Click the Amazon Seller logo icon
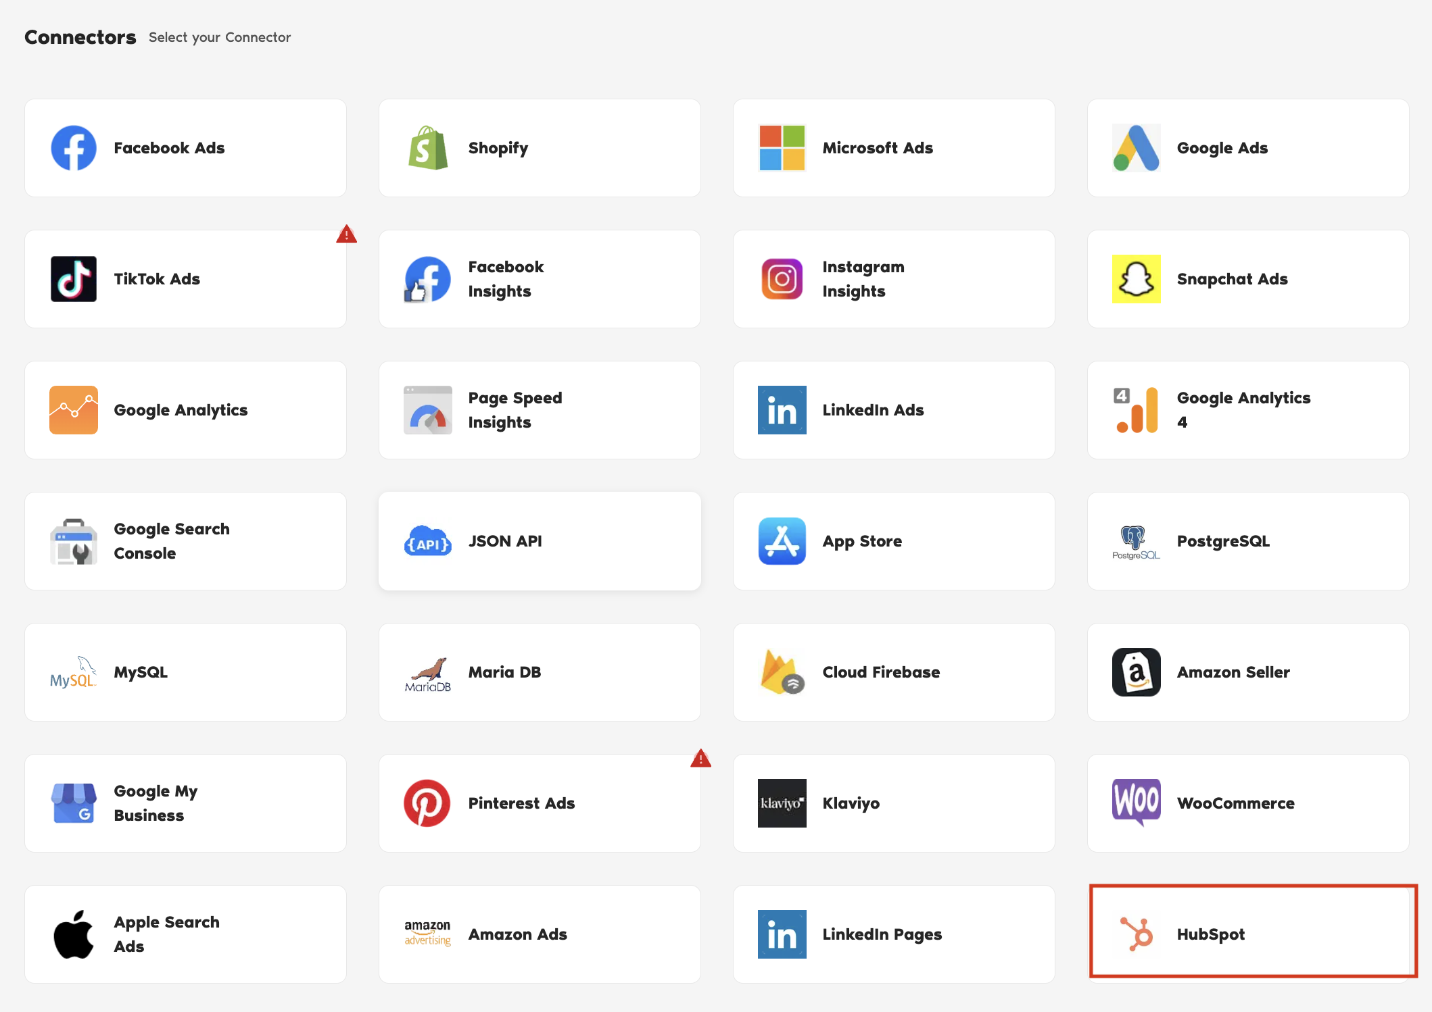 pyautogui.click(x=1137, y=672)
